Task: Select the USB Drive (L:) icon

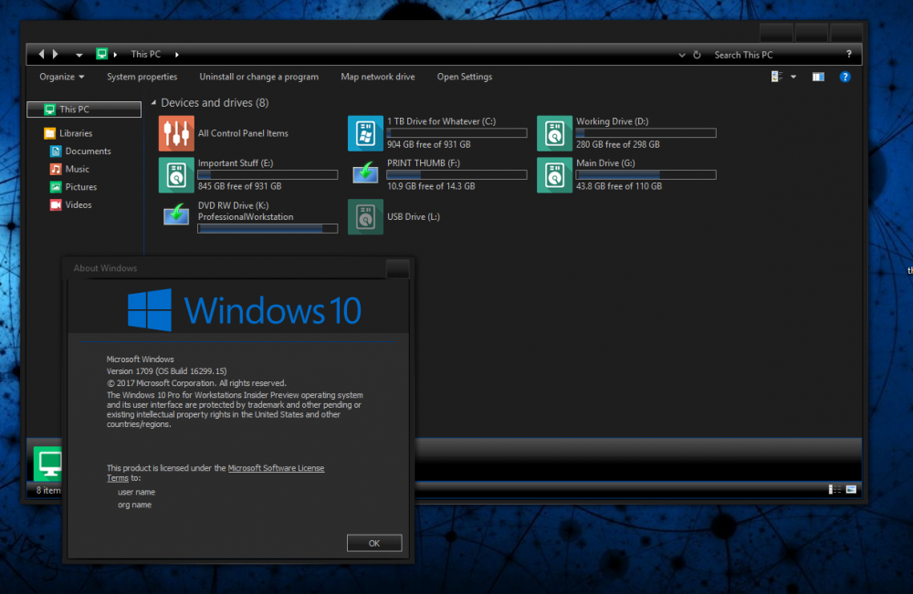Action: pyautogui.click(x=365, y=217)
